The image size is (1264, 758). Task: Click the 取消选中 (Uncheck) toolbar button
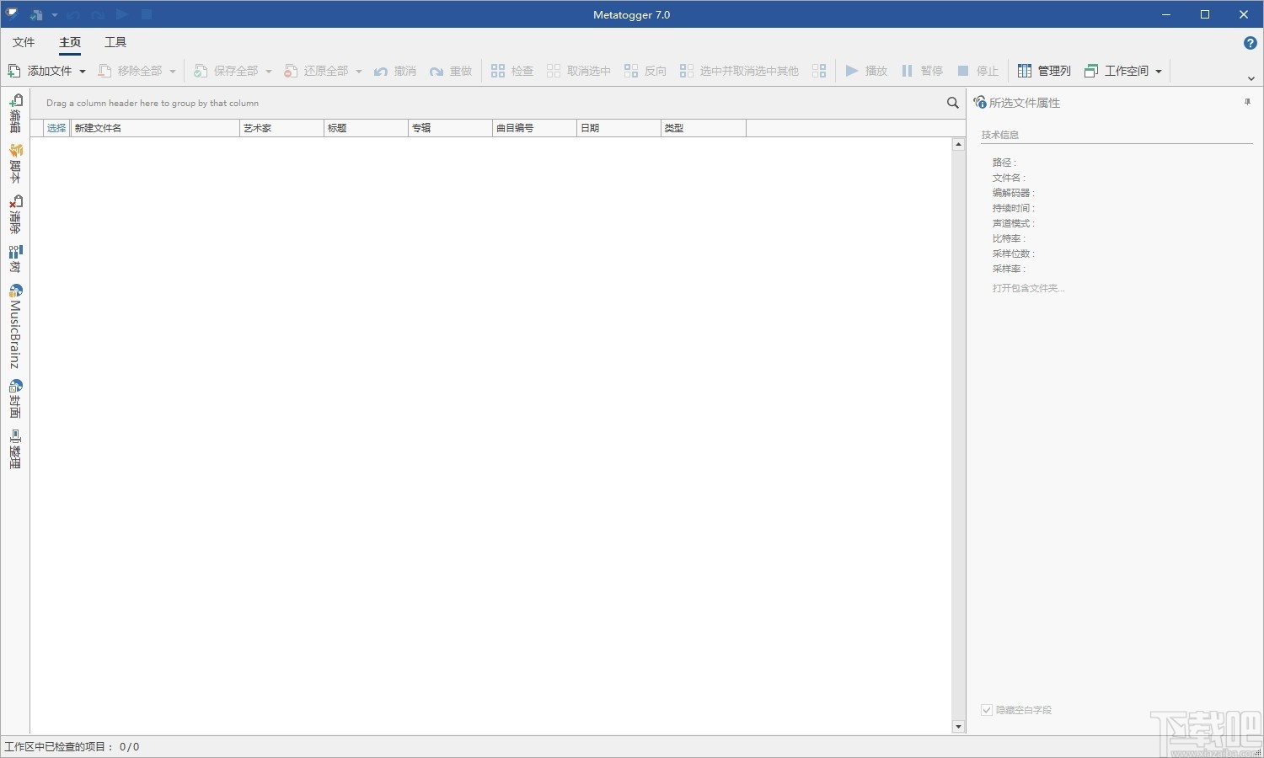[x=579, y=71]
